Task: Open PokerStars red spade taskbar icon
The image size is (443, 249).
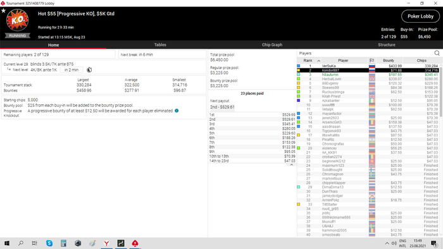Action: point(135,243)
